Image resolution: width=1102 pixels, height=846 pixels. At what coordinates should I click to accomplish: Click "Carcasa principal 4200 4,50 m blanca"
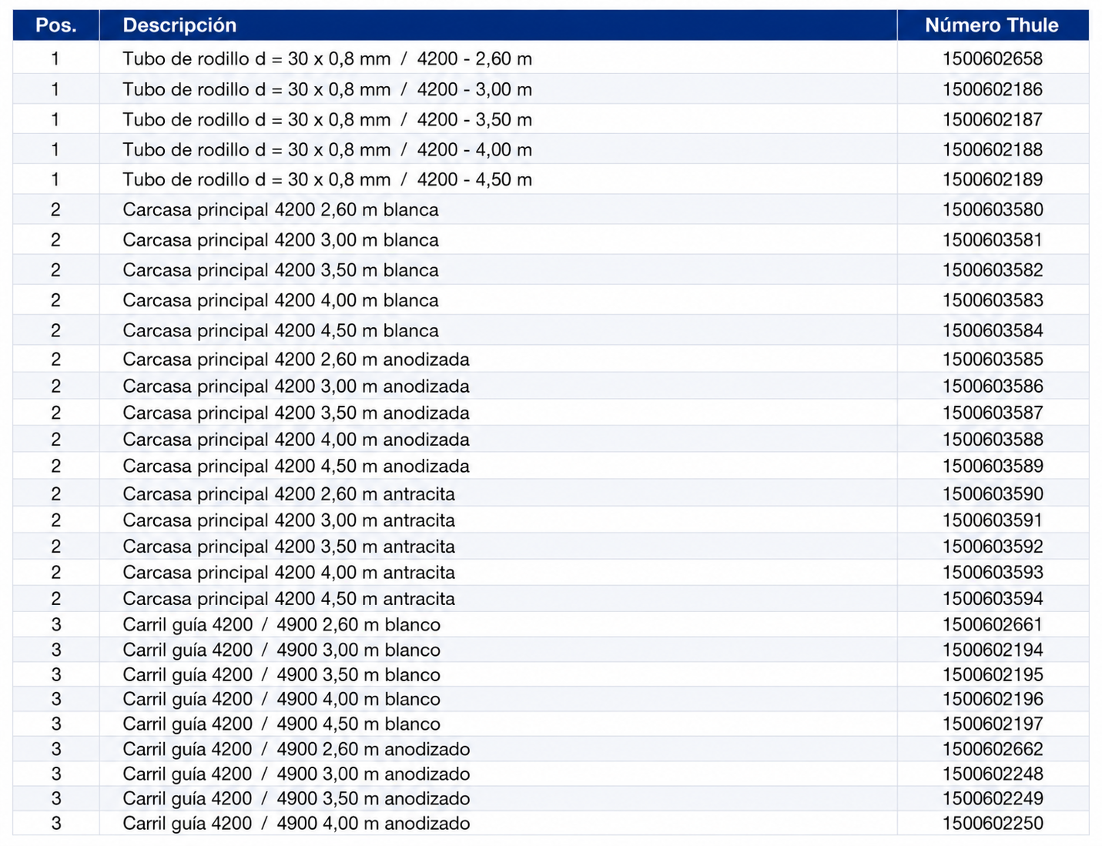[281, 330]
